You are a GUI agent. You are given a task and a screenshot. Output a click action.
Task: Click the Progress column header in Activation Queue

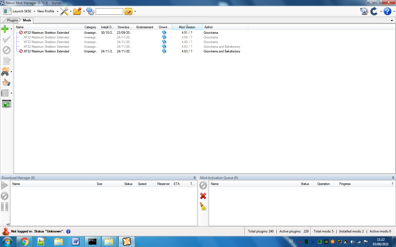click(x=364, y=184)
